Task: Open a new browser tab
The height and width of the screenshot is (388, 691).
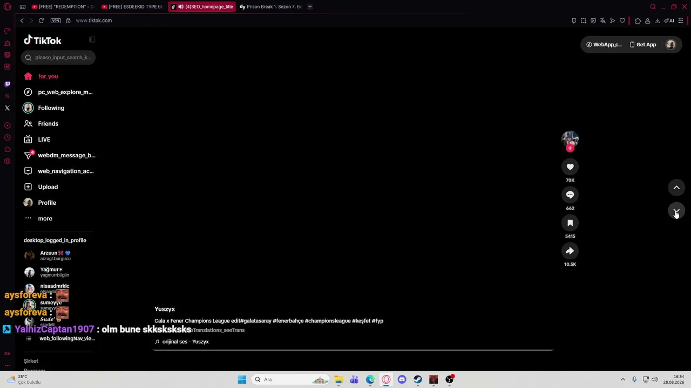Action: pos(310,6)
